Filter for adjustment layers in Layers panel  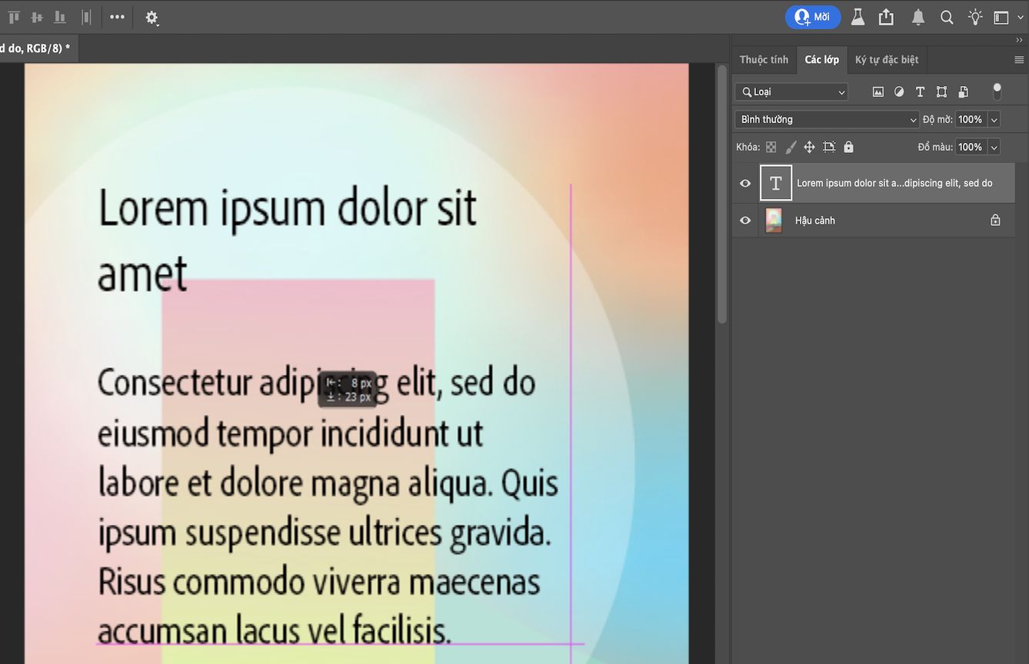(899, 91)
